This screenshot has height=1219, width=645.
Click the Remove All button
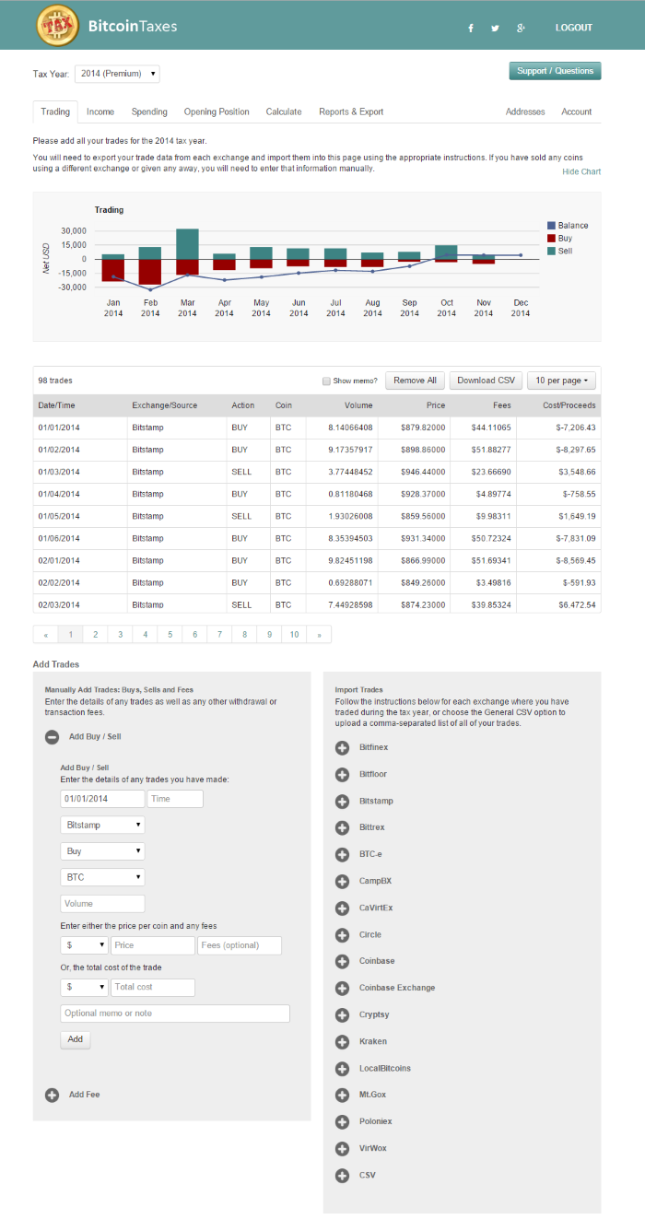click(416, 381)
